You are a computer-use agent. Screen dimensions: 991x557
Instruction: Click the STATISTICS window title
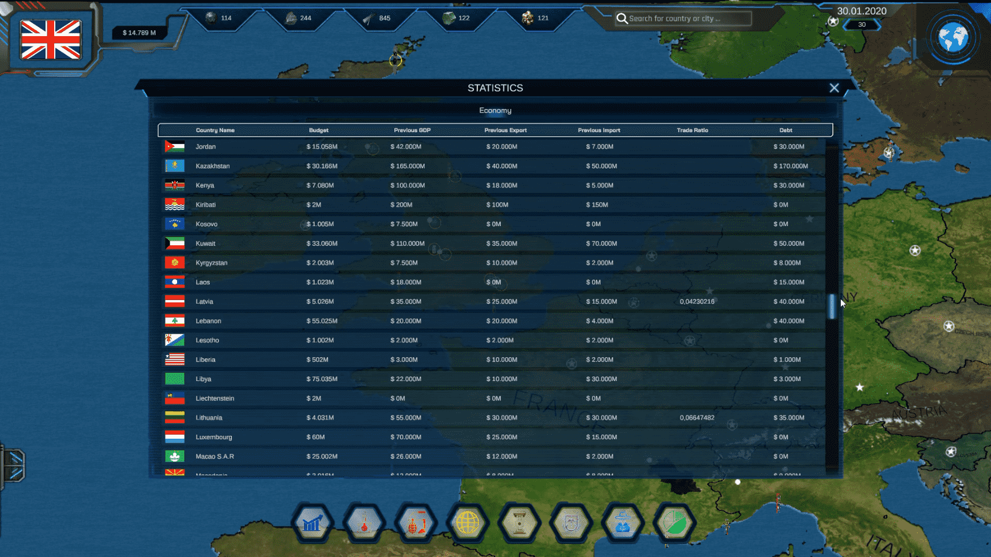pyautogui.click(x=495, y=88)
